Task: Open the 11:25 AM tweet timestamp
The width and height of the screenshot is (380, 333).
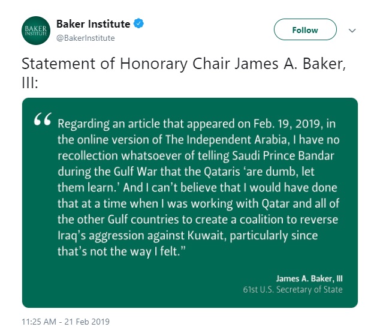Action: tap(65, 322)
